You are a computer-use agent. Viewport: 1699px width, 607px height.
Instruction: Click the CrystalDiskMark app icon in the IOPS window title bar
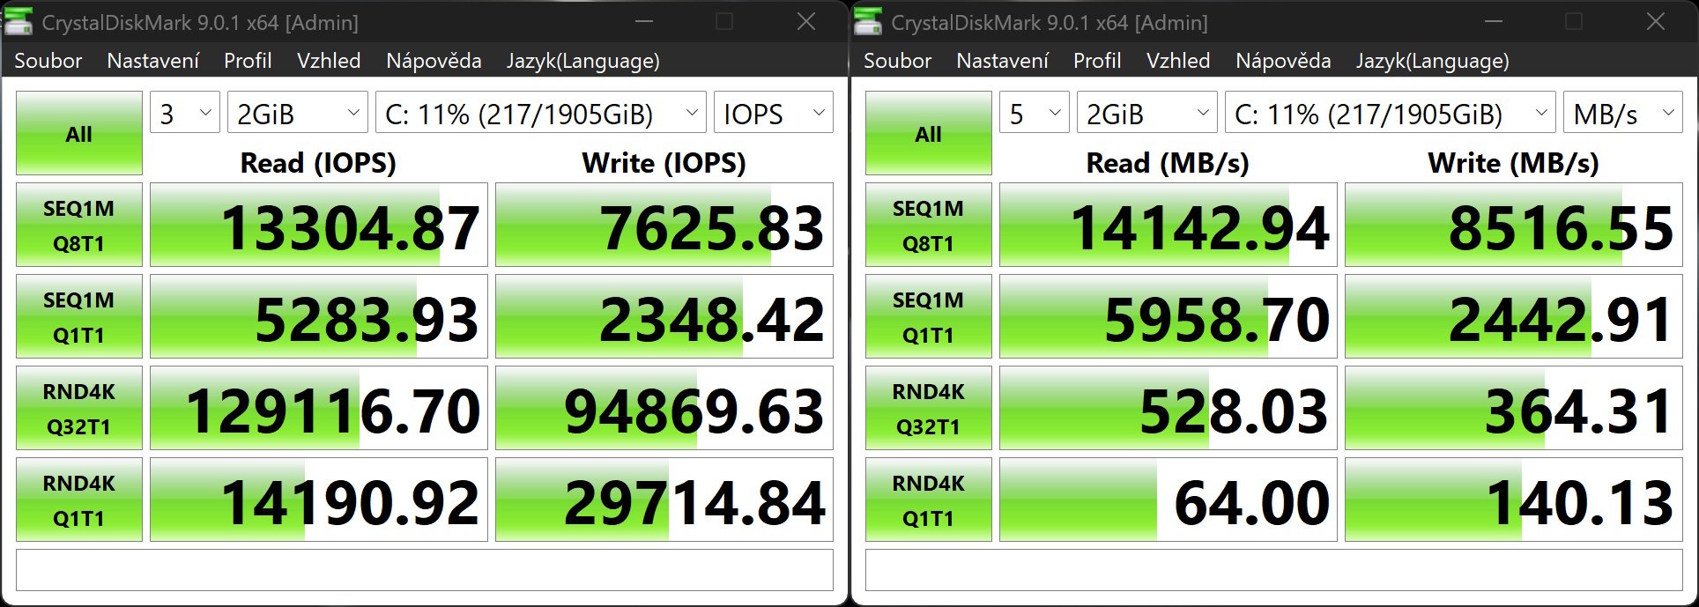(19, 22)
